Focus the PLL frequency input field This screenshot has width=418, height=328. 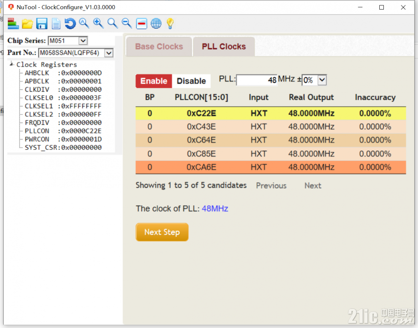[256, 80]
